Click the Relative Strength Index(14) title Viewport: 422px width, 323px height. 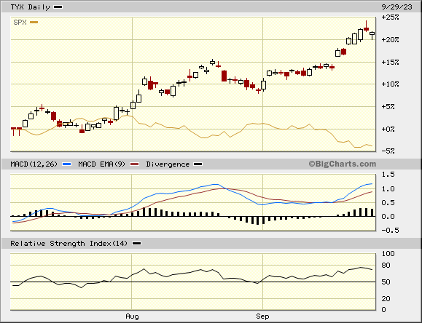click(69, 244)
